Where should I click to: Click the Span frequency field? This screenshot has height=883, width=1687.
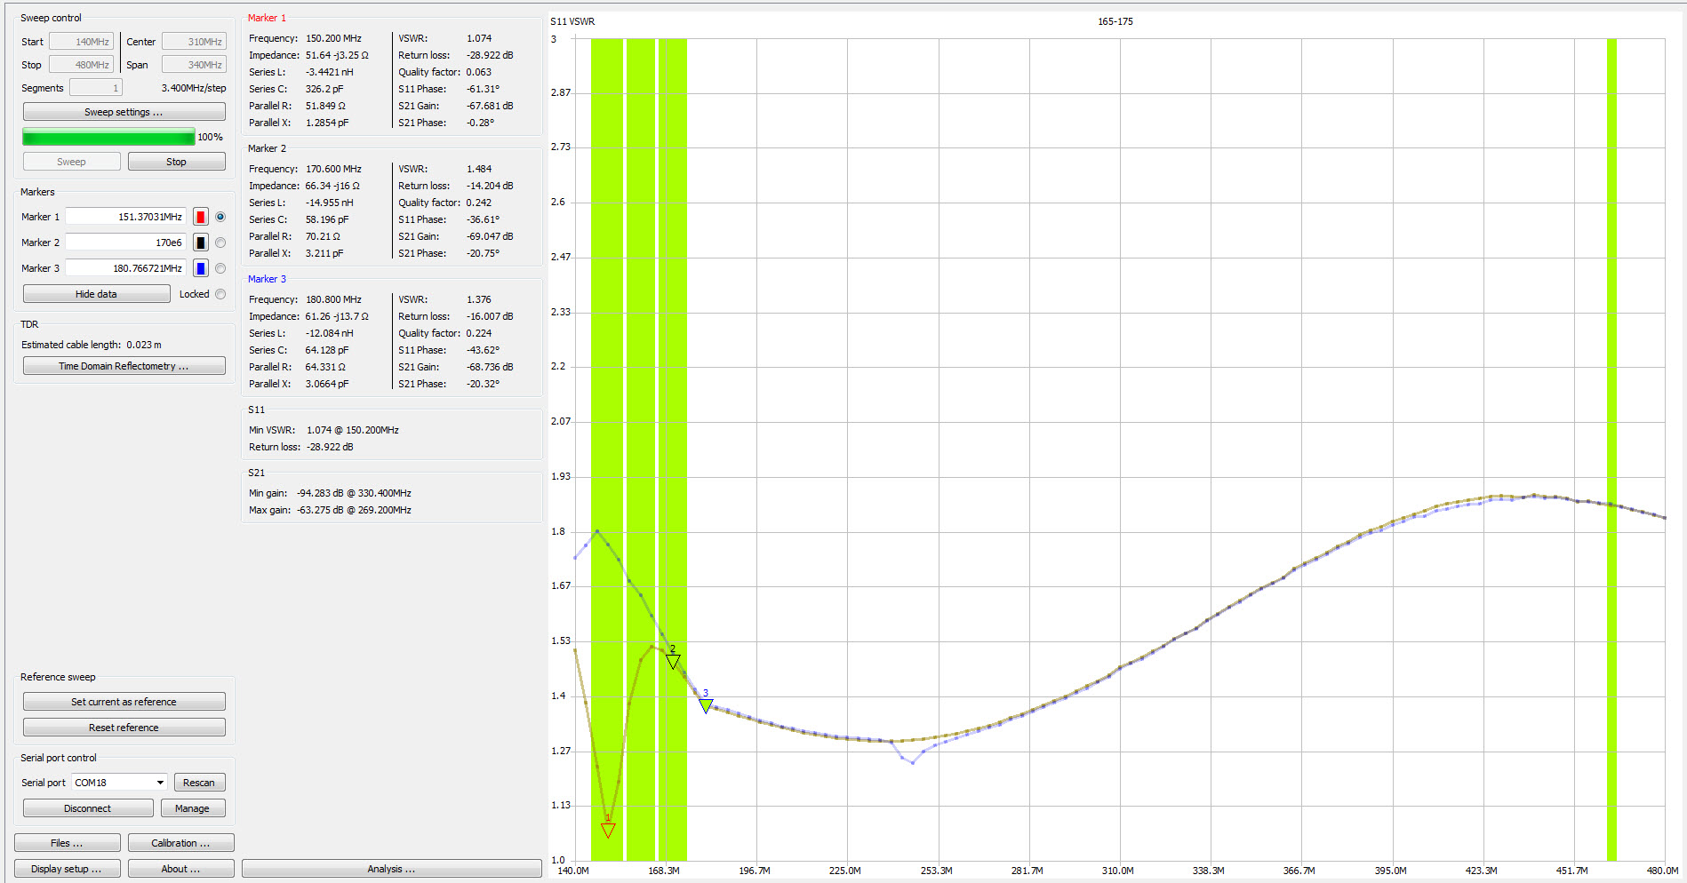194,65
